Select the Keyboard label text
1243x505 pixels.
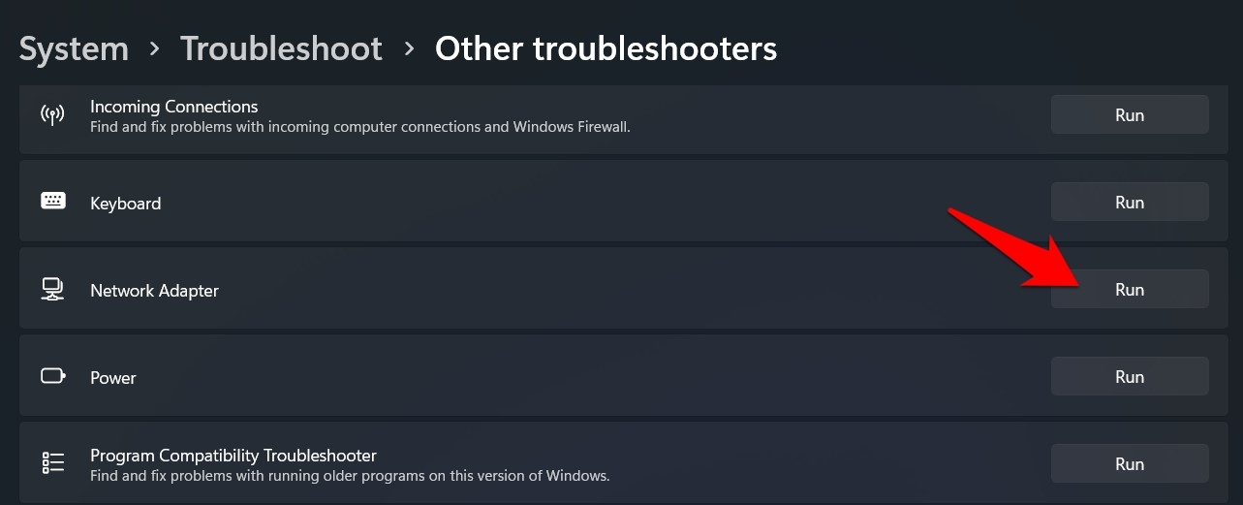tap(125, 204)
